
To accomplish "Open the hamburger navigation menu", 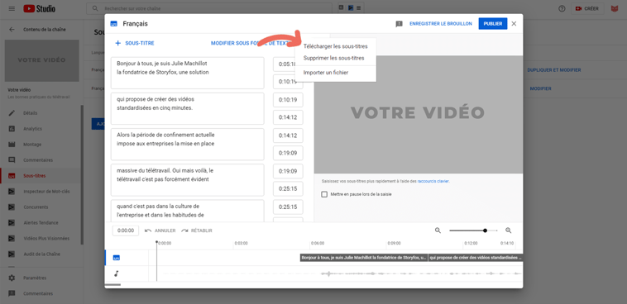I will [x=12, y=8].
